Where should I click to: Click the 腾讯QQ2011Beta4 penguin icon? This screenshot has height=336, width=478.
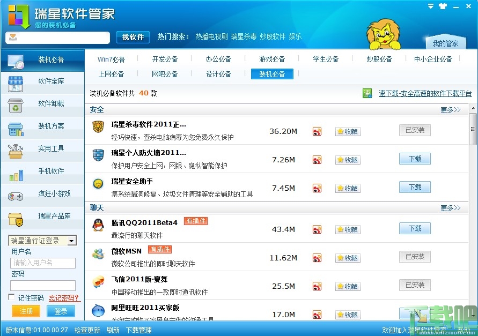click(98, 225)
